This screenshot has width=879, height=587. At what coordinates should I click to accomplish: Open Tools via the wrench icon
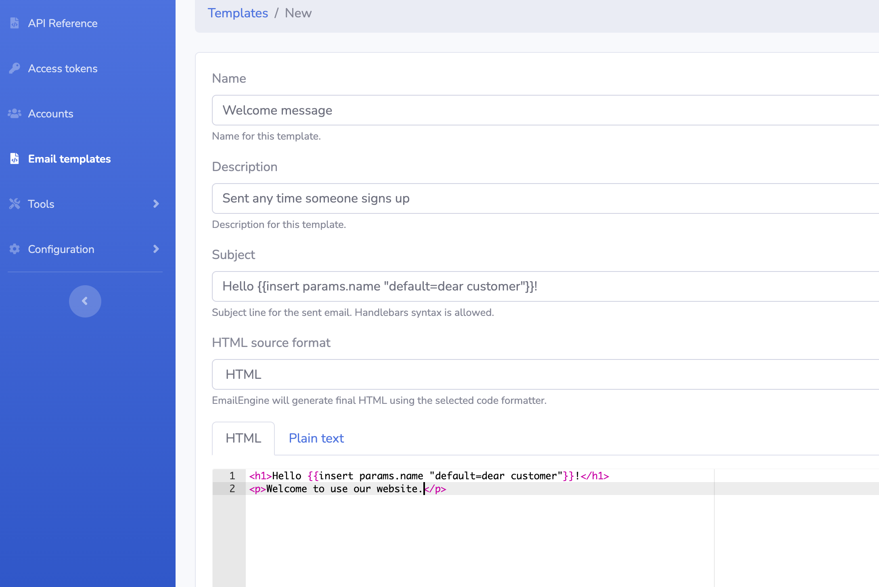15,204
